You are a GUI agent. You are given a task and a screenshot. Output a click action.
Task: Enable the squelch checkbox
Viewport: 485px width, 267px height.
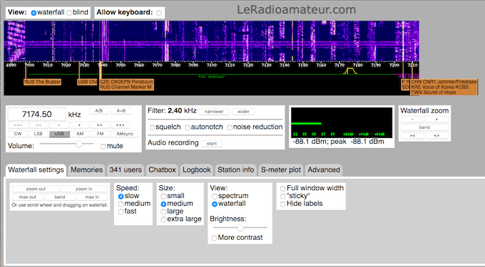[152, 127]
